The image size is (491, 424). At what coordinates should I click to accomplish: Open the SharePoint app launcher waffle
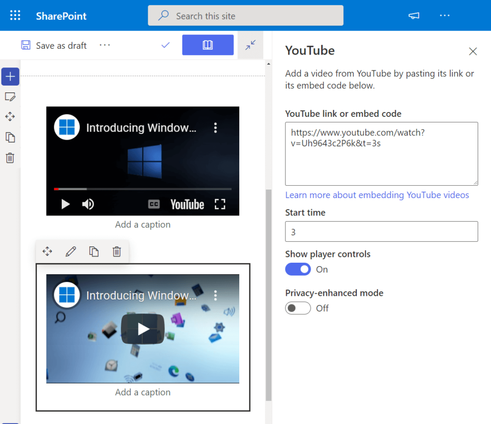pos(15,15)
